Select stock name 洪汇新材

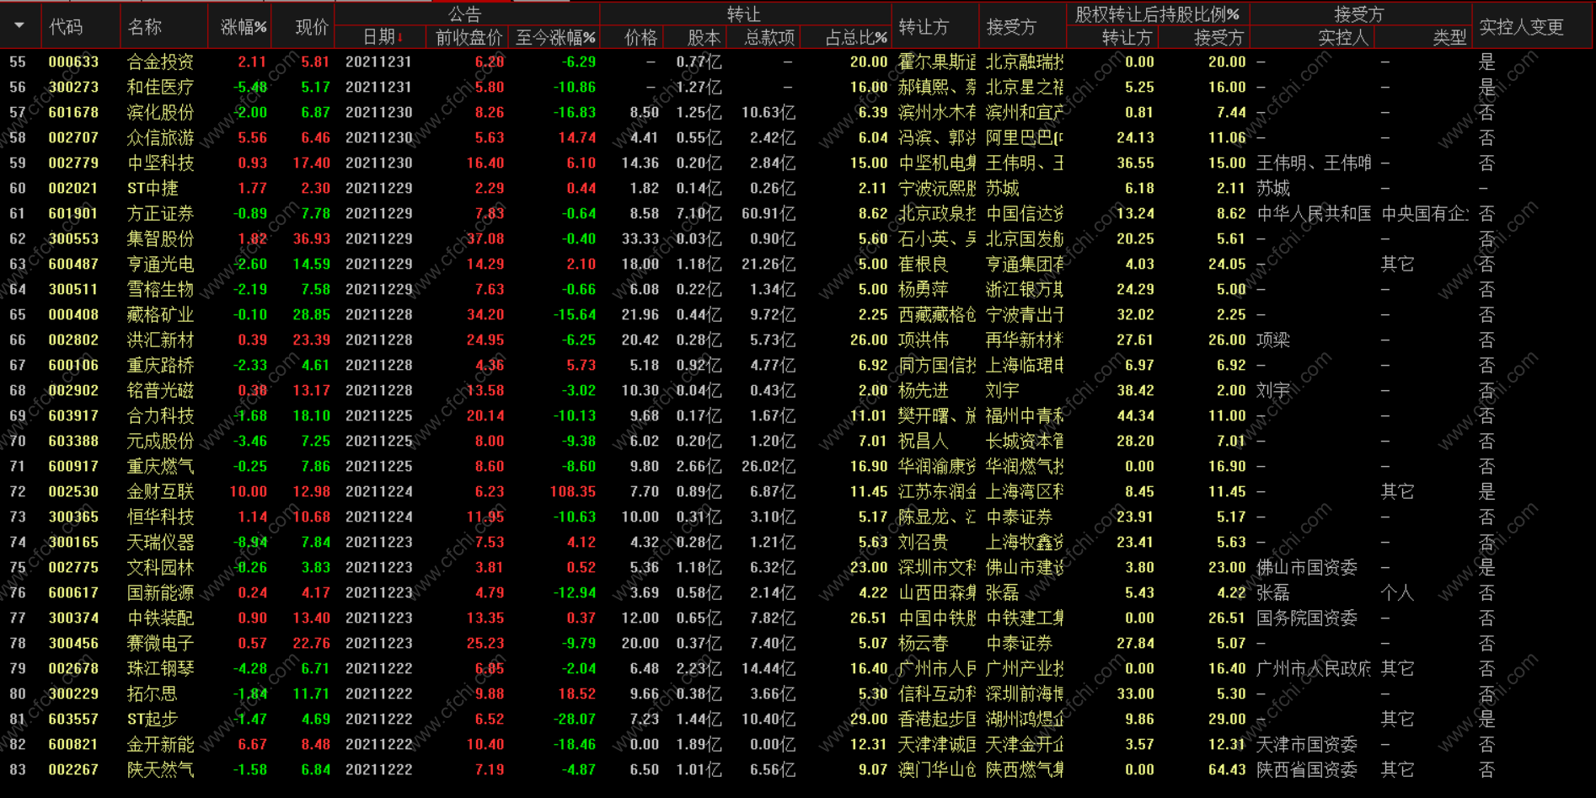tap(160, 340)
